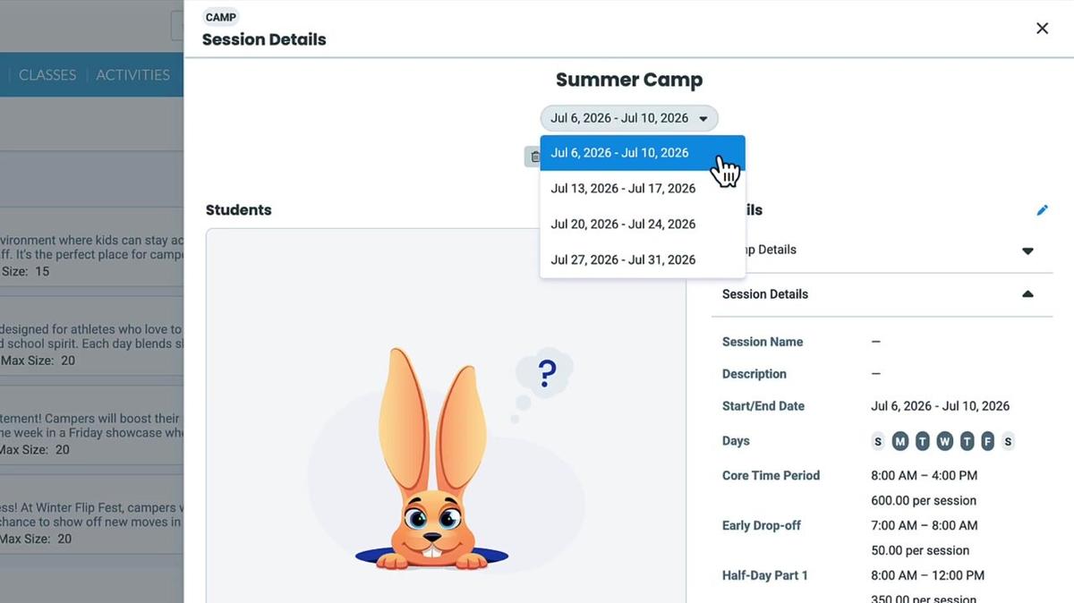Select the Jul 13 - Jul 17 session option

(622, 188)
